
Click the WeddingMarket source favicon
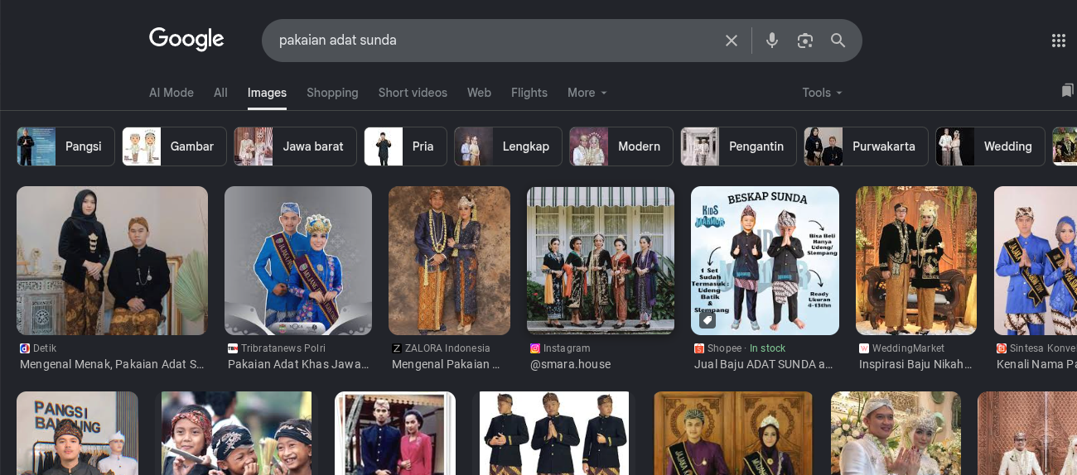point(864,348)
